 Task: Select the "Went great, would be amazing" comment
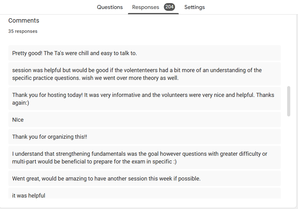pos(106,179)
